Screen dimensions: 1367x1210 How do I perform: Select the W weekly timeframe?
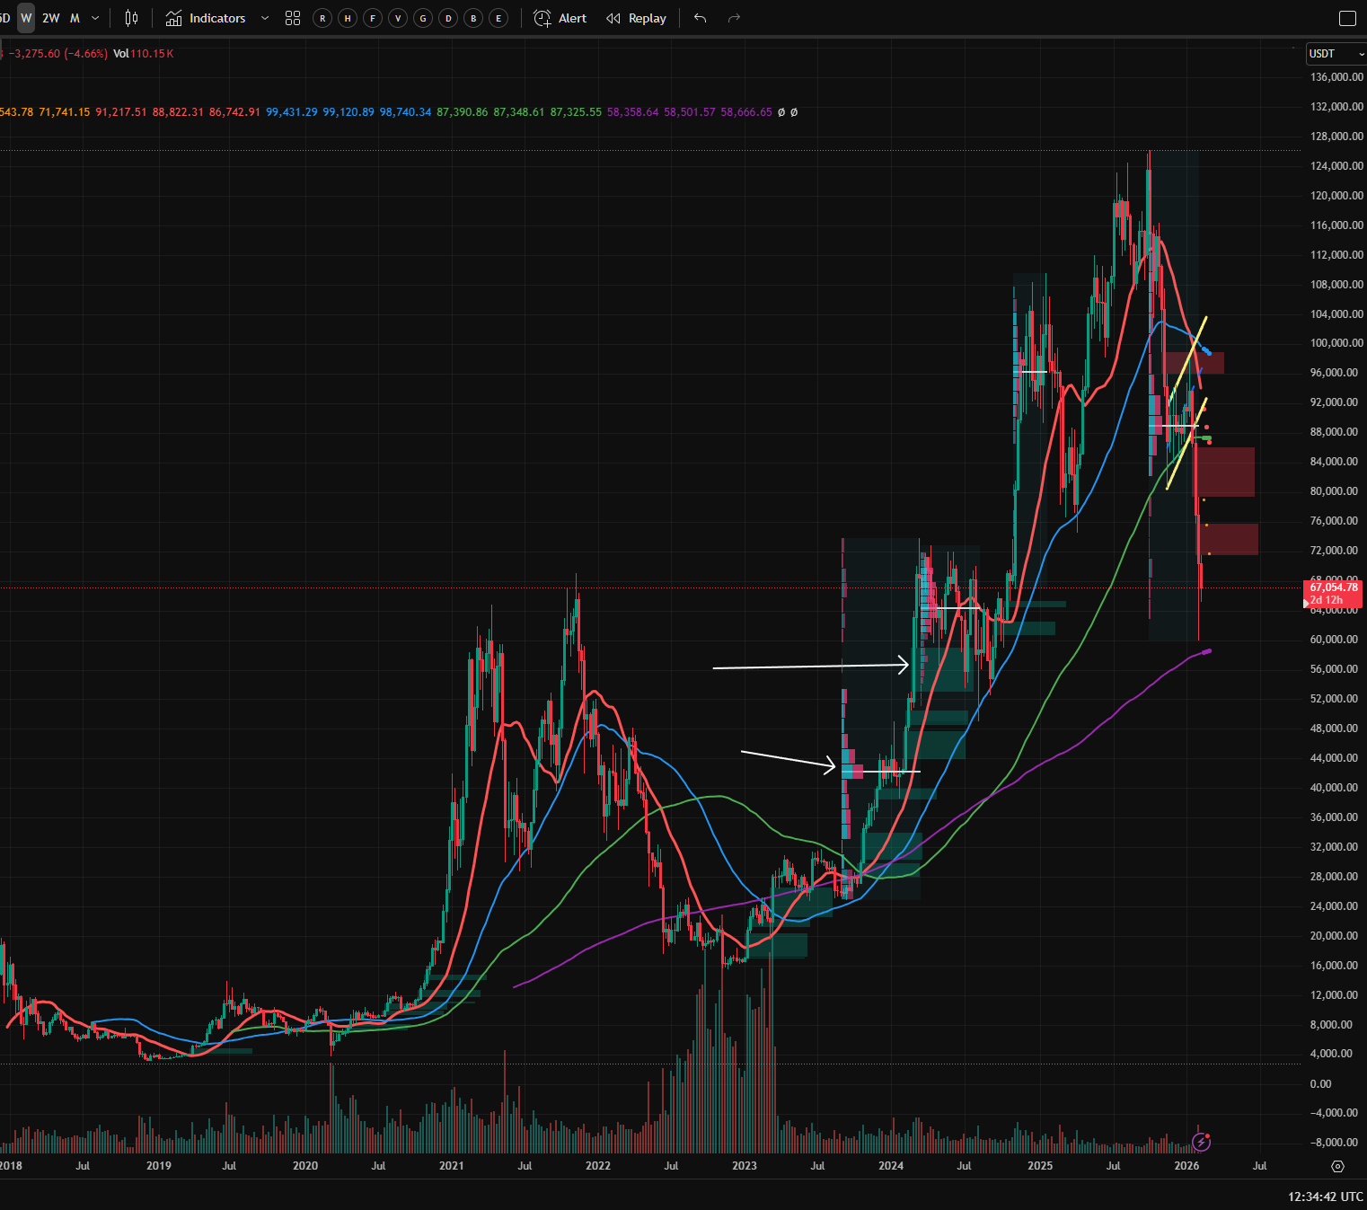(x=26, y=18)
